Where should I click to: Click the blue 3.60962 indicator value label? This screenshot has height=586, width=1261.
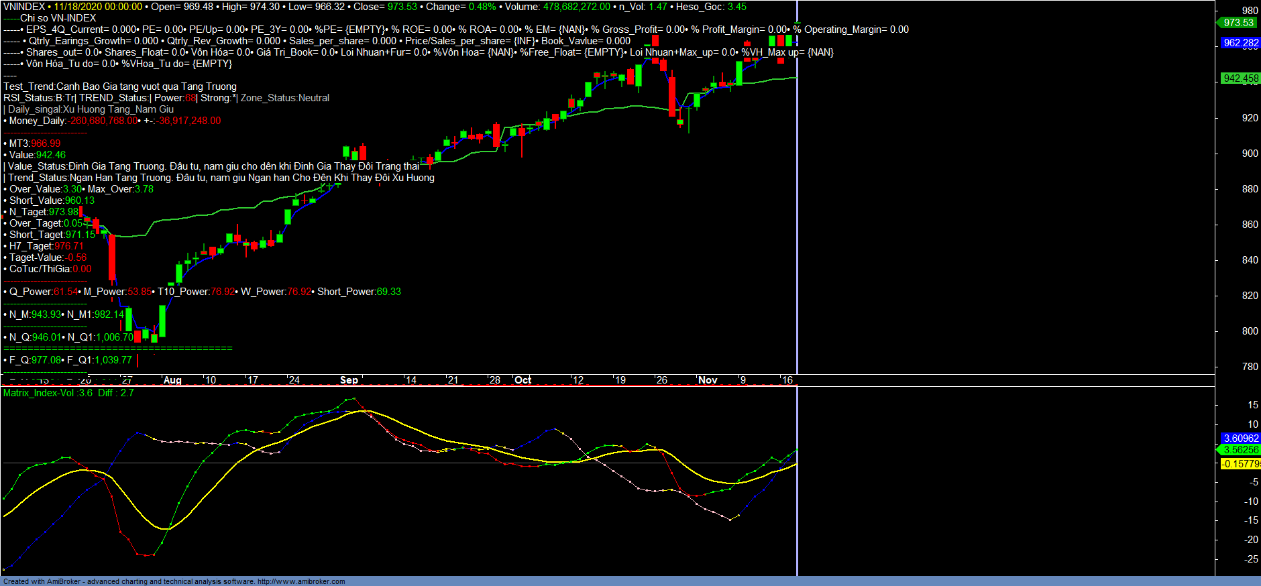pos(1240,438)
